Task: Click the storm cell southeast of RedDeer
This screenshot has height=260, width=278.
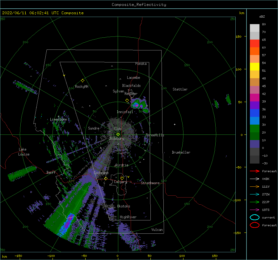Action: [139, 105]
